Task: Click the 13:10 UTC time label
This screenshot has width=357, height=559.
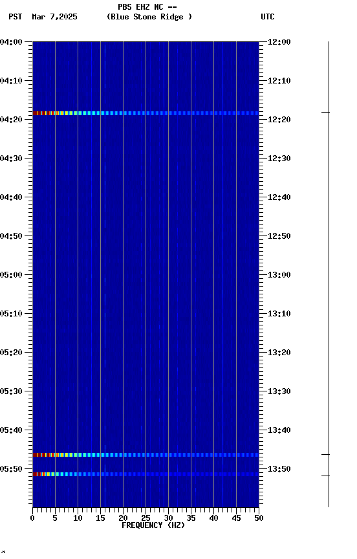Action: click(279, 314)
